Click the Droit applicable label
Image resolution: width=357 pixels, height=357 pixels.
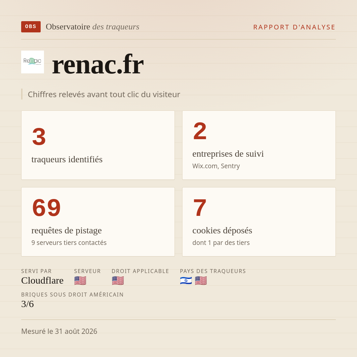pos(140,271)
